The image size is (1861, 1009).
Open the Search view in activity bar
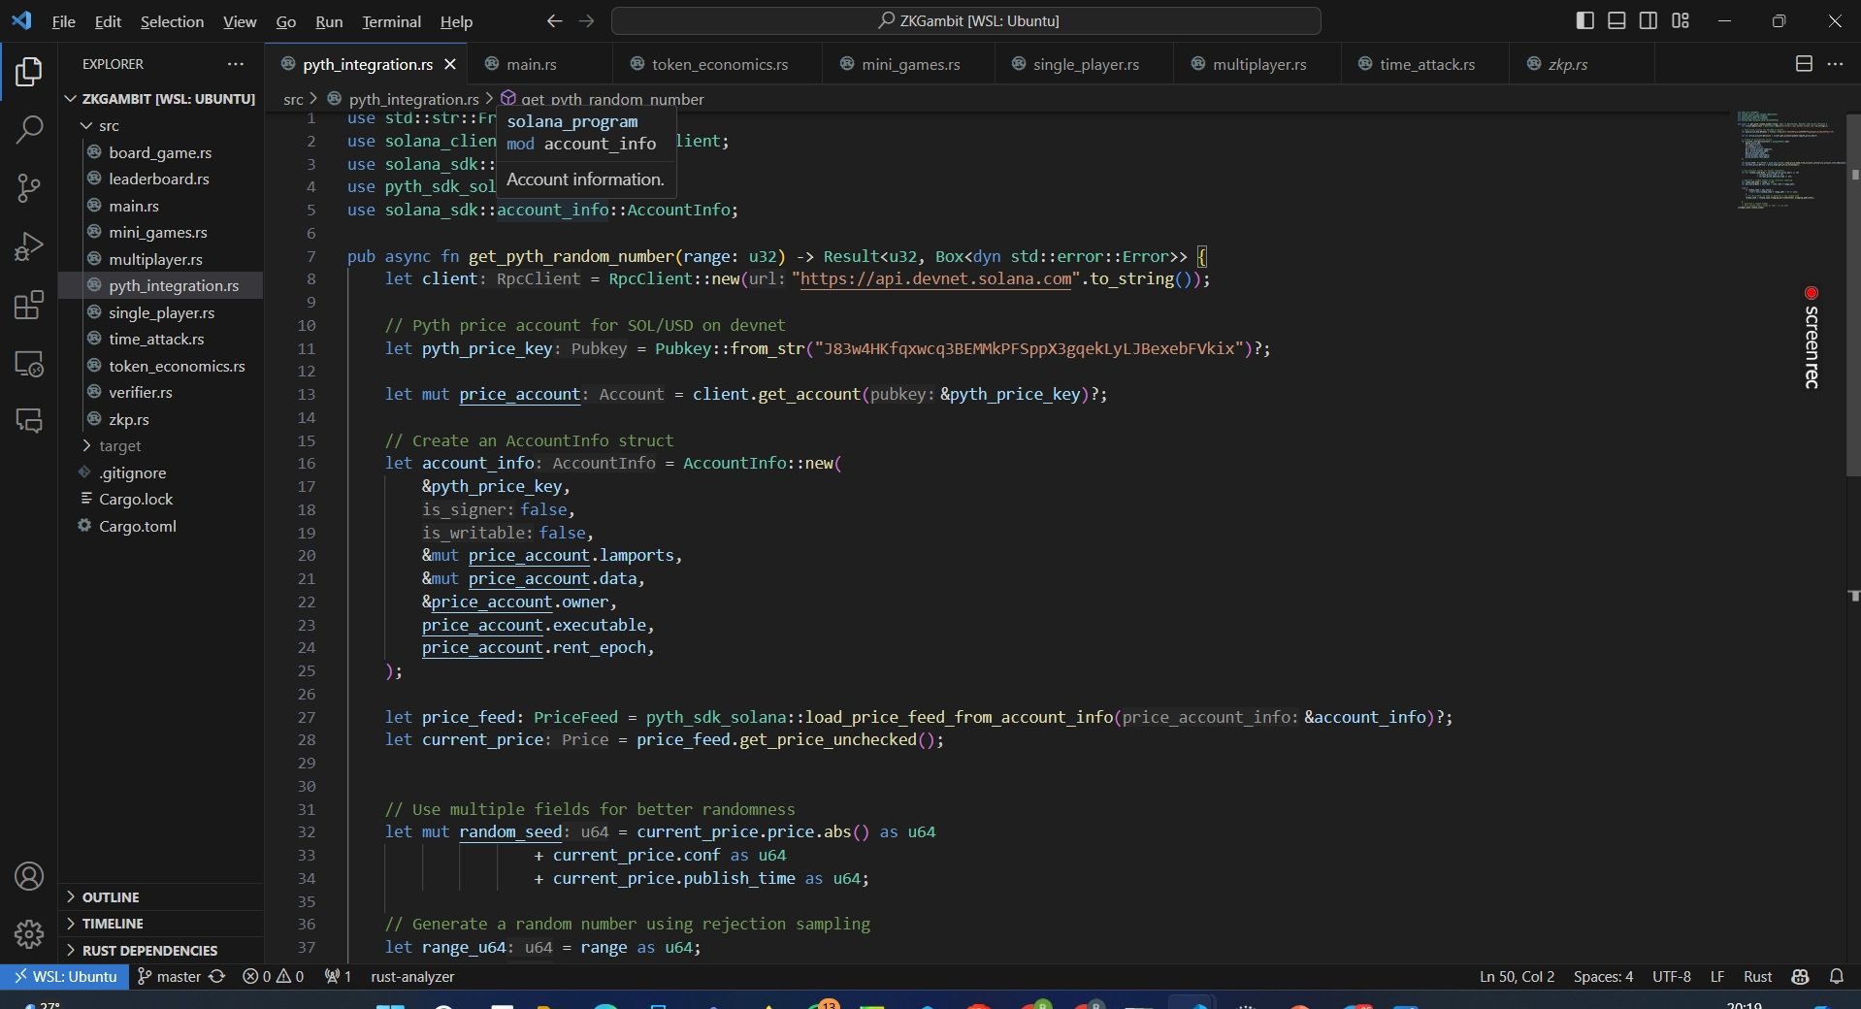[29, 129]
